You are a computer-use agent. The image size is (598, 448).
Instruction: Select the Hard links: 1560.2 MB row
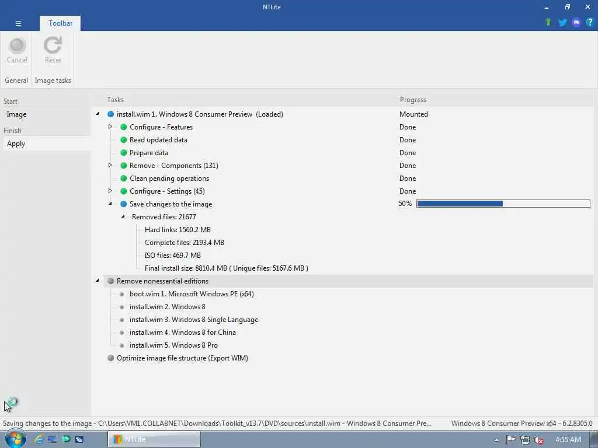pos(178,229)
